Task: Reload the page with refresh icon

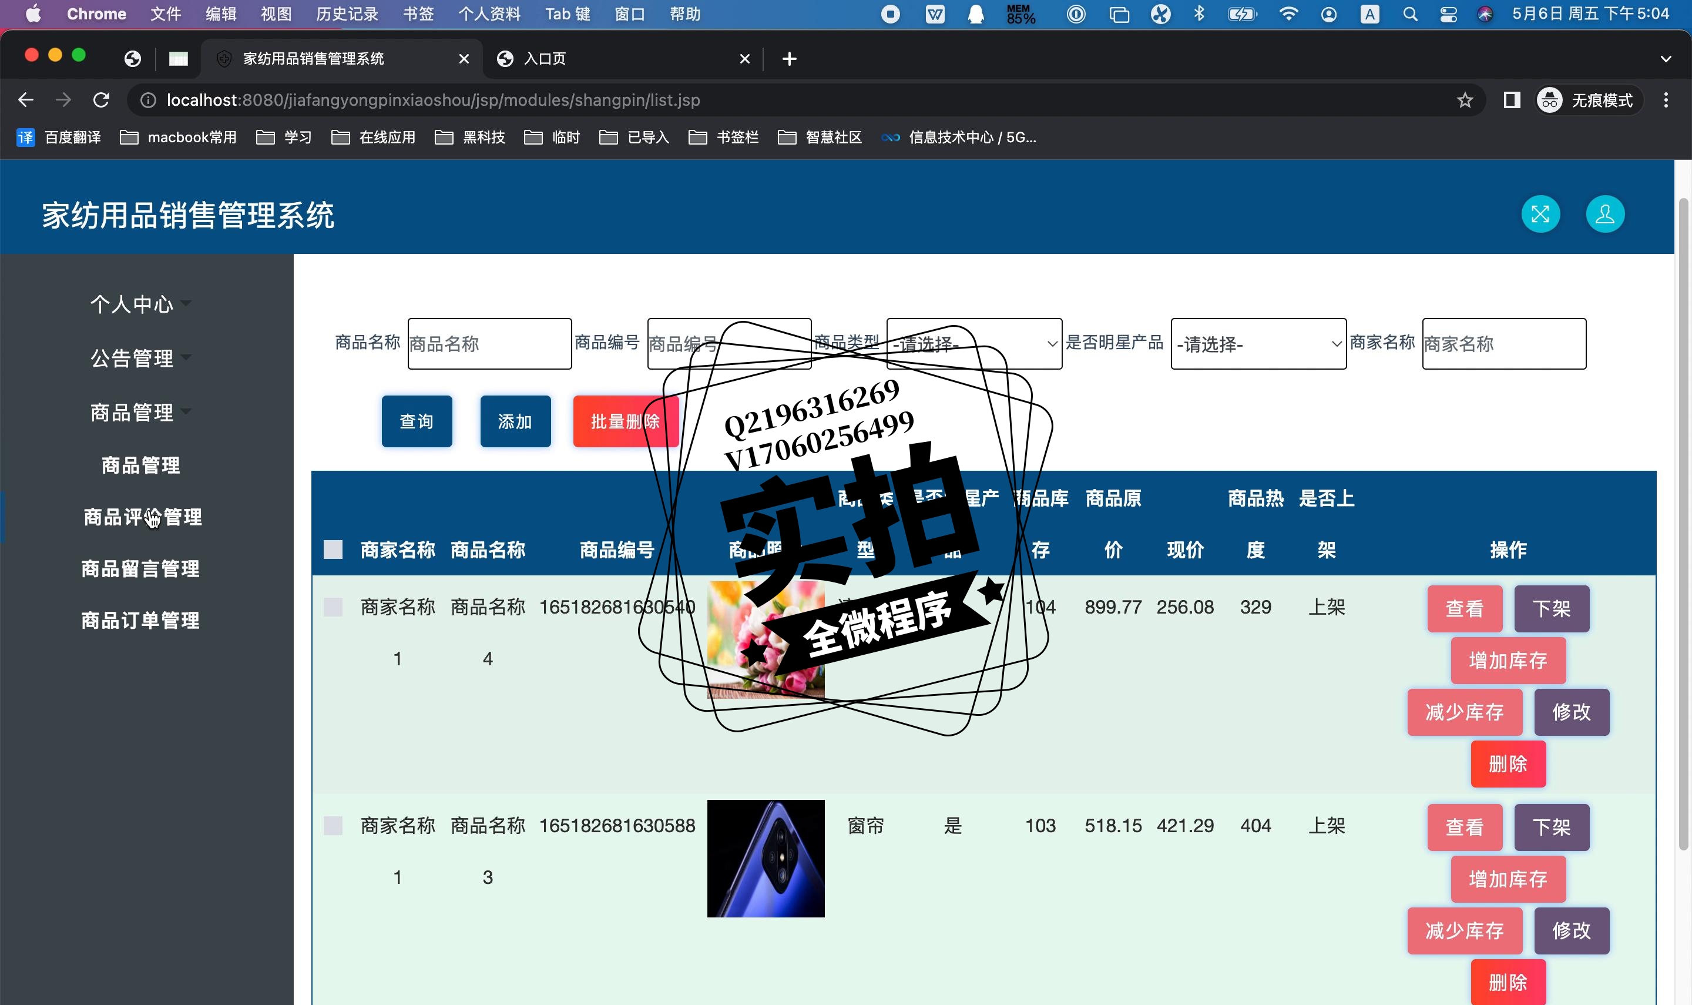Action: (x=102, y=101)
